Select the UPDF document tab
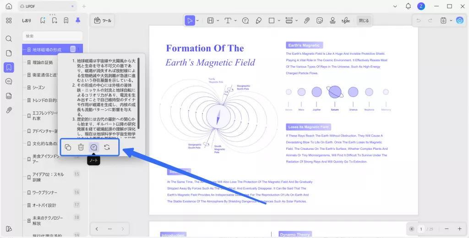The height and width of the screenshot is (238, 469). click(x=48, y=6)
